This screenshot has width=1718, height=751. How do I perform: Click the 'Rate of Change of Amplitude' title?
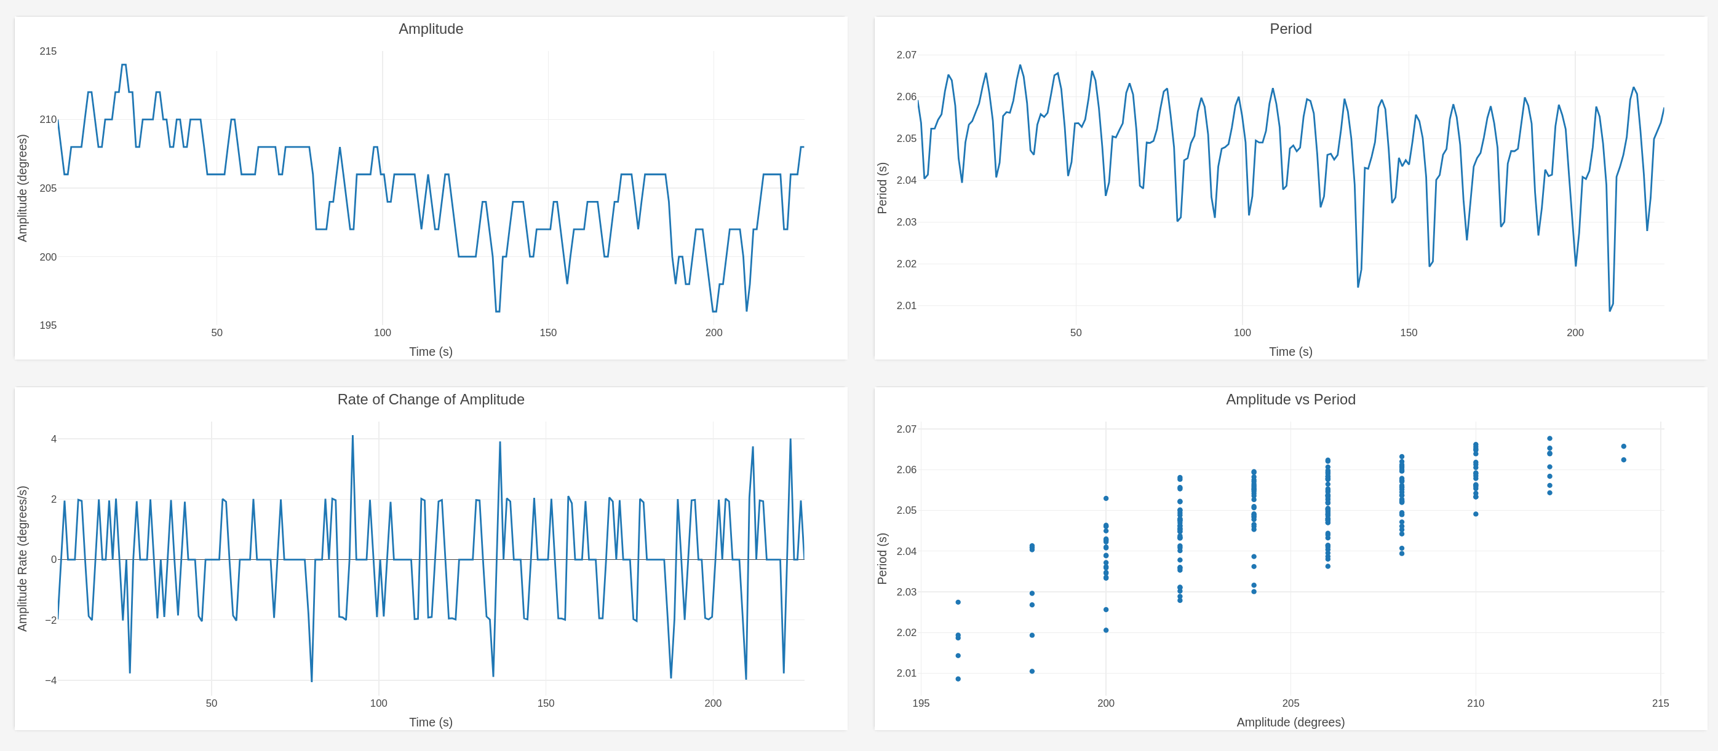pyautogui.click(x=430, y=399)
